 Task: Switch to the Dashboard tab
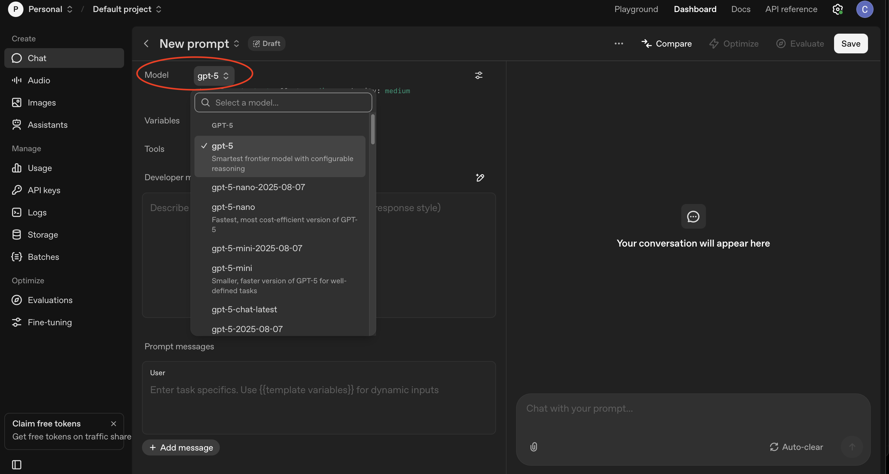695,9
